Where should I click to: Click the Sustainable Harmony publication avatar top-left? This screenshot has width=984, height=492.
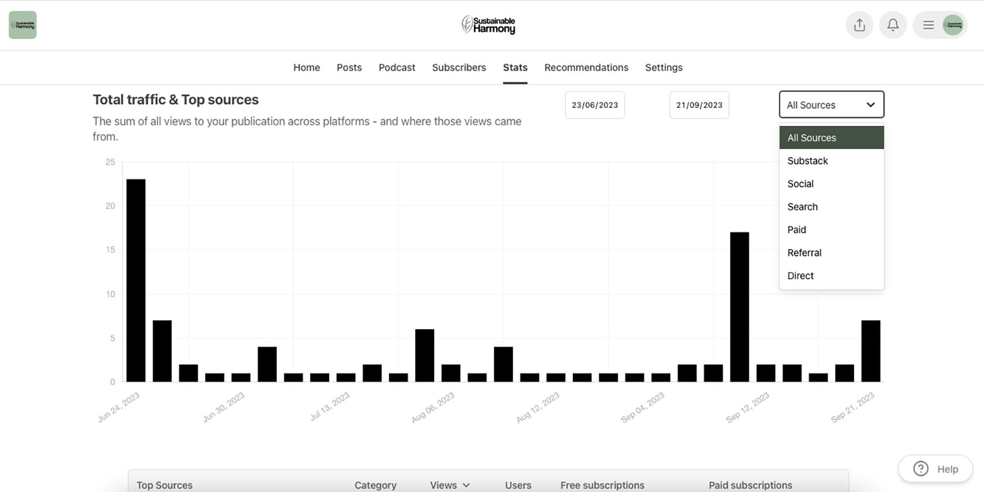coord(23,25)
